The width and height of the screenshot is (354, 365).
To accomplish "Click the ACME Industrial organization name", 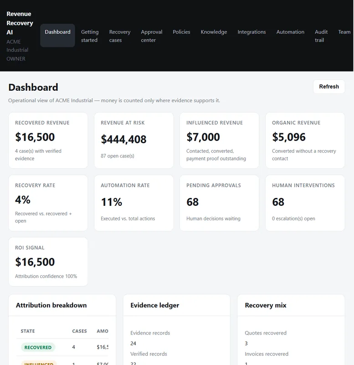I will pyautogui.click(x=17, y=46).
